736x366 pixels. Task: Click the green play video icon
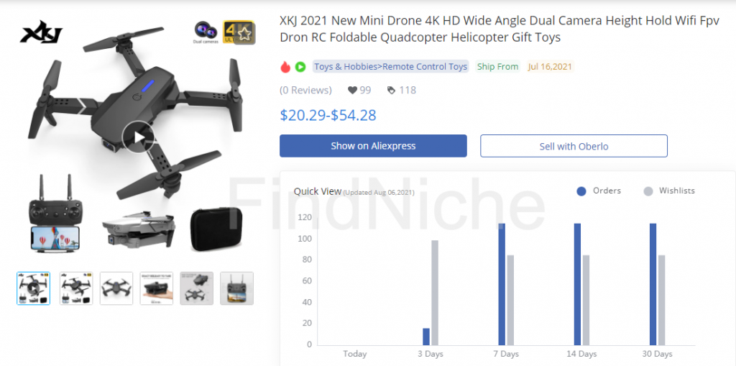300,67
